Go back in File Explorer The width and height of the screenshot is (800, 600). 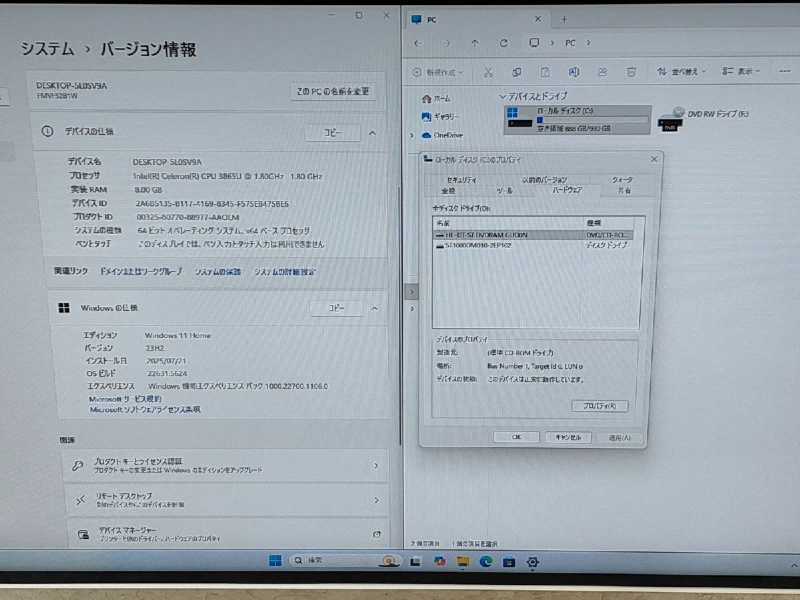tap(418, 43)
